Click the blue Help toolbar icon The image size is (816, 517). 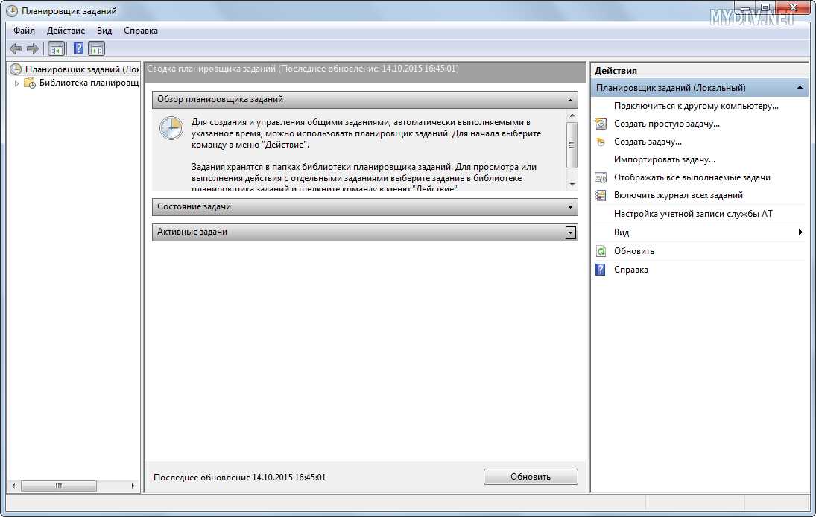click(x=78, y=49)
